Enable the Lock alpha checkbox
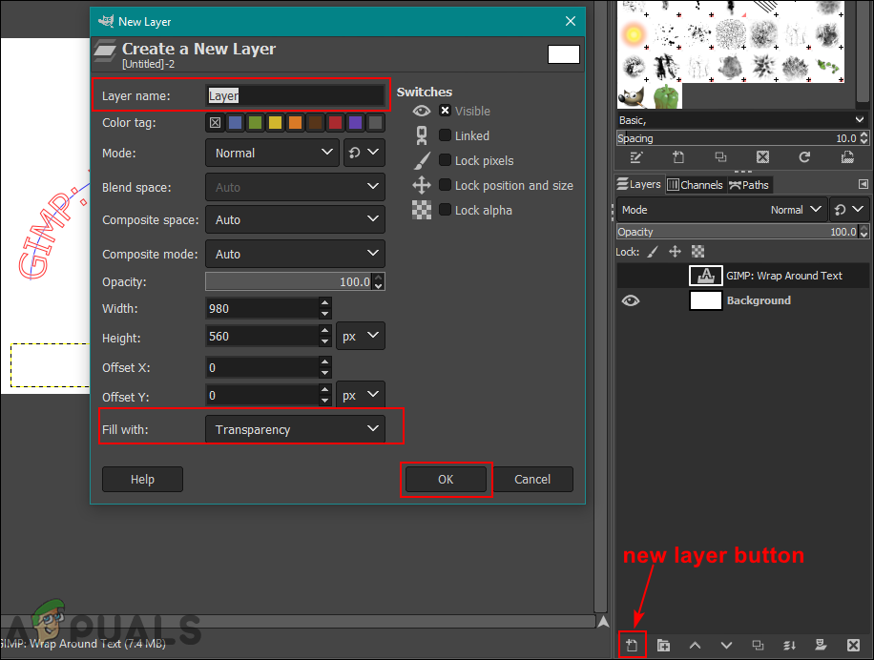The image size is (874, 660). click(445, 210)
